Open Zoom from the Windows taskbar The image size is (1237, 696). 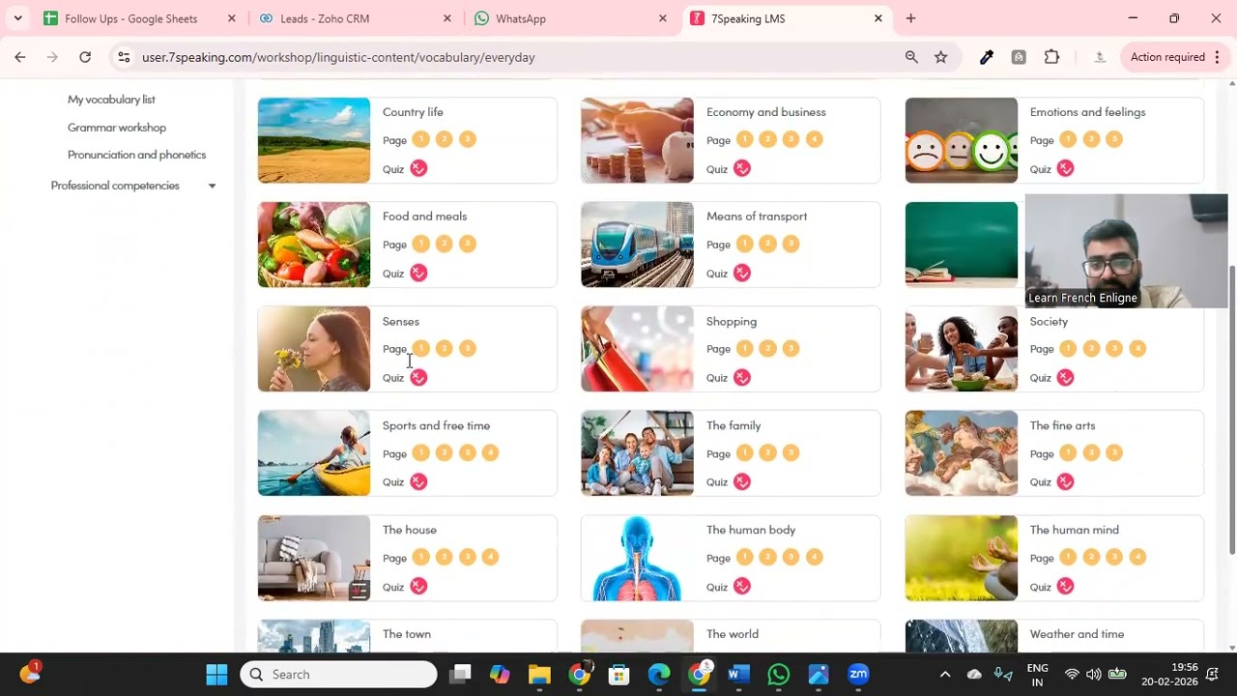[x=858, y=675]
